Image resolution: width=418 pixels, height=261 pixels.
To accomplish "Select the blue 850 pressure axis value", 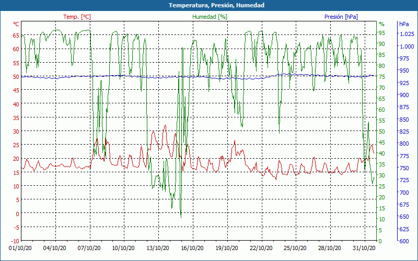I will coord(404,120).
